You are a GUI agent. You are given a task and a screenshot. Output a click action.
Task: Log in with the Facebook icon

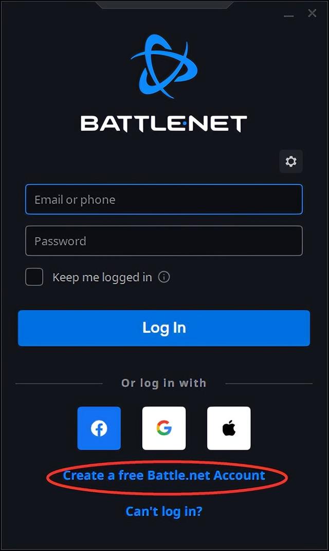coord(99,428)
